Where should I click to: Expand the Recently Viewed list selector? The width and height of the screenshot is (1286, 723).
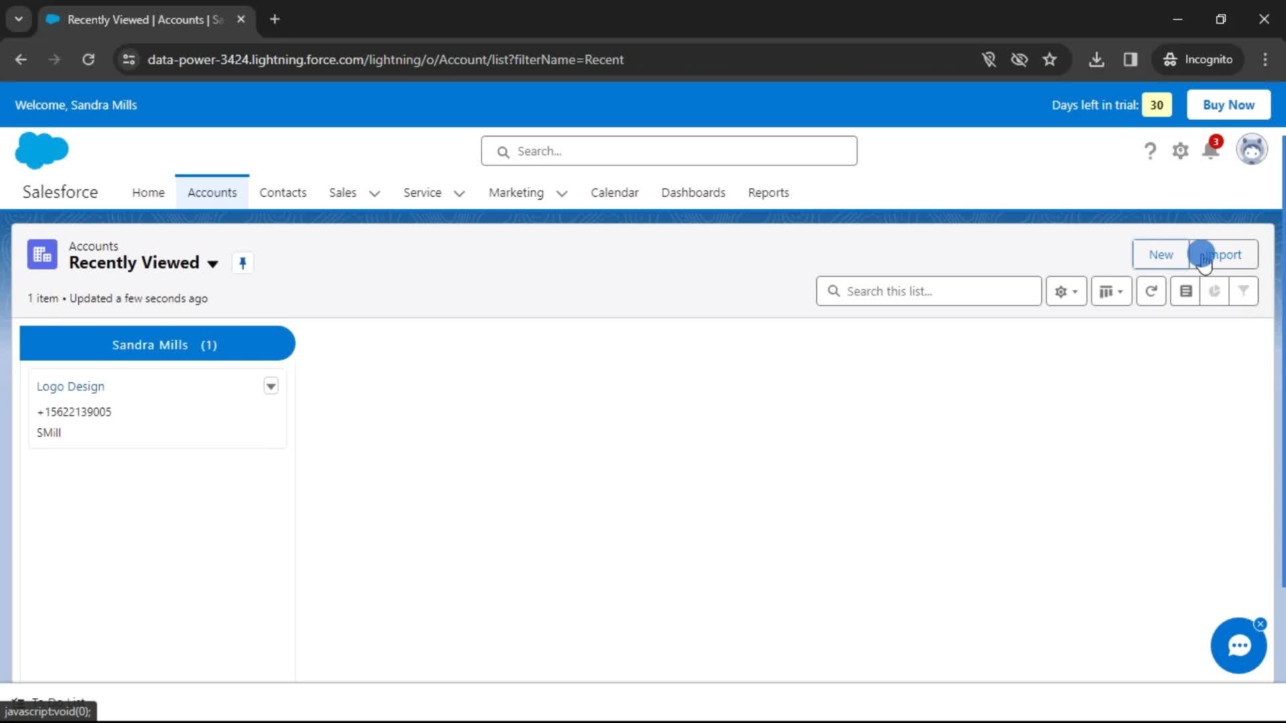pyautogui.click(x=213, y=264)
